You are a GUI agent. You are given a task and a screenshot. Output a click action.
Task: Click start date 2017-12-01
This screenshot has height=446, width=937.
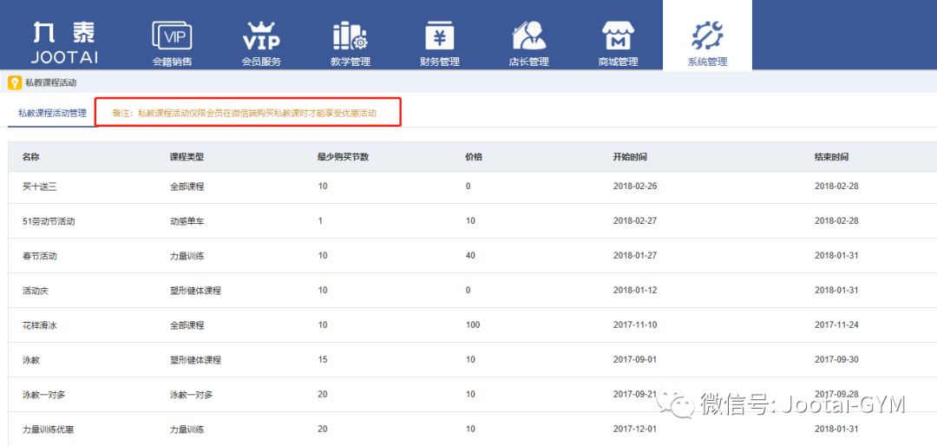click(634, 430)
